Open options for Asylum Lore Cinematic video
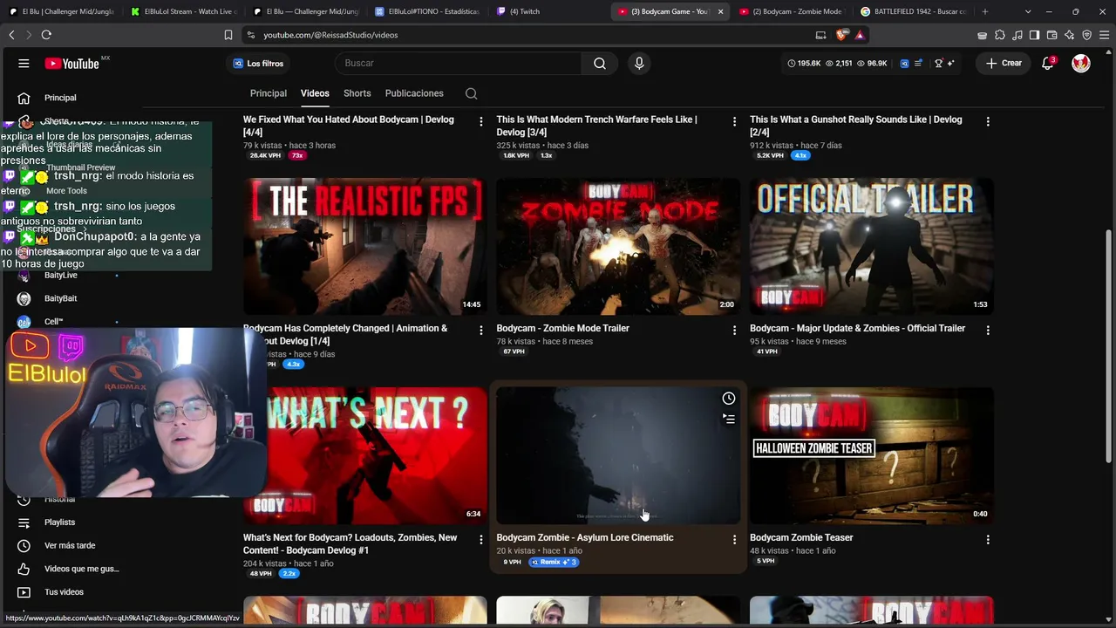 [x=734, y=540]
